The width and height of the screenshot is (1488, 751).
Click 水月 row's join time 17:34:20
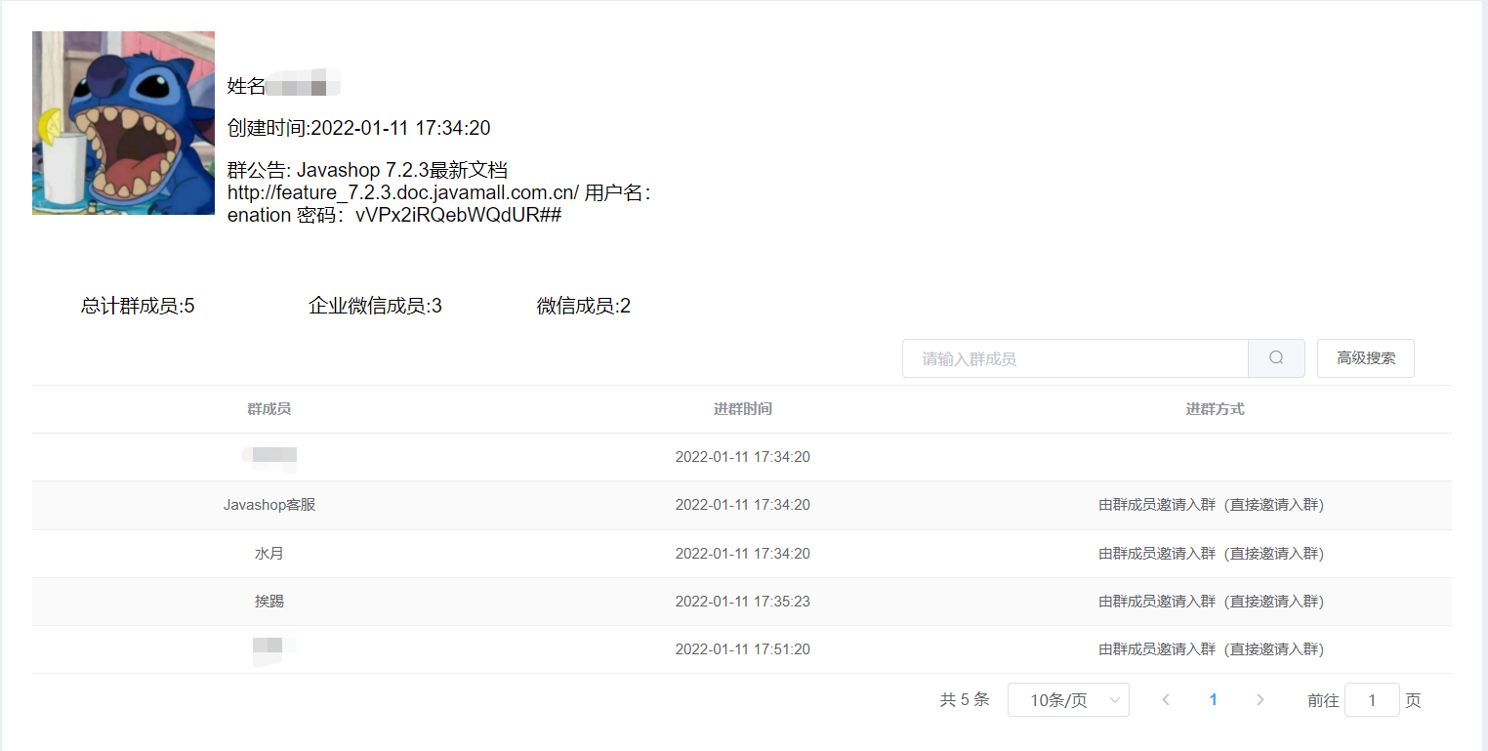[x=743, y=553]
